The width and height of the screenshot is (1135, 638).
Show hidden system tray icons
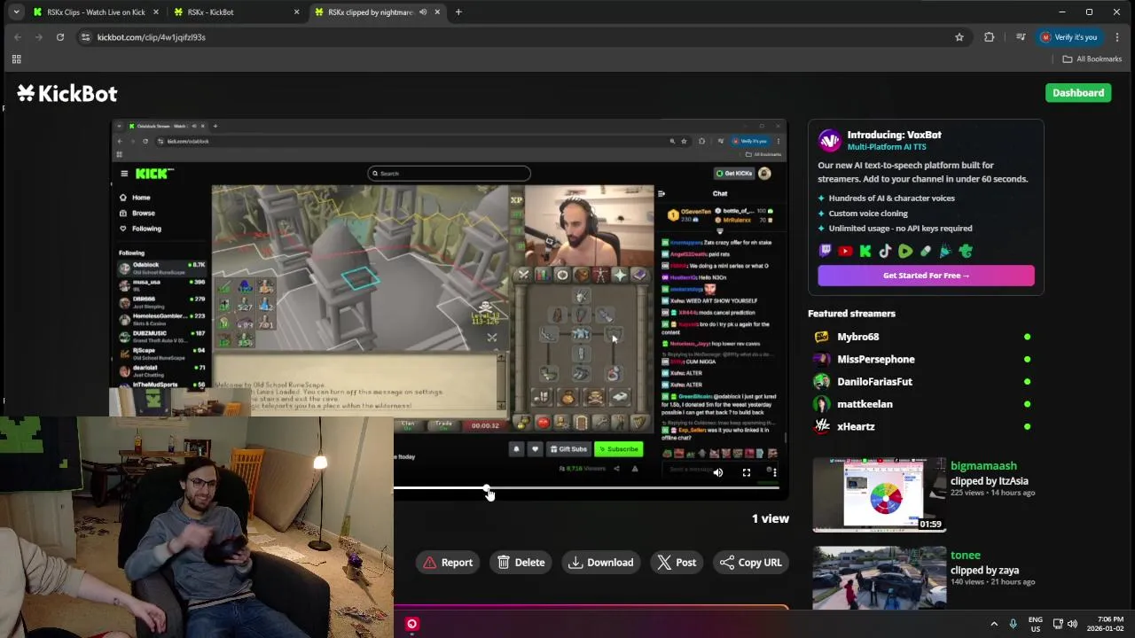tap(994, 624)
